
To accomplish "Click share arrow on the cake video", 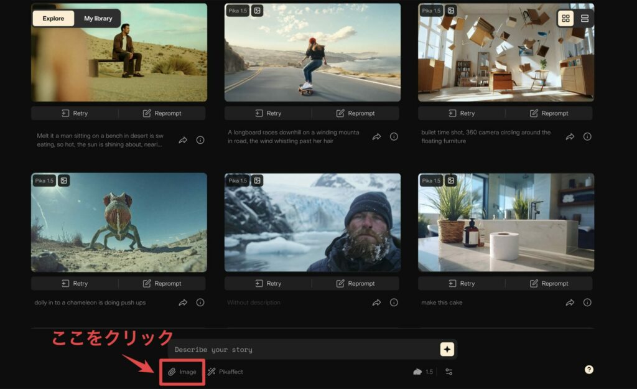I will 570,302.
